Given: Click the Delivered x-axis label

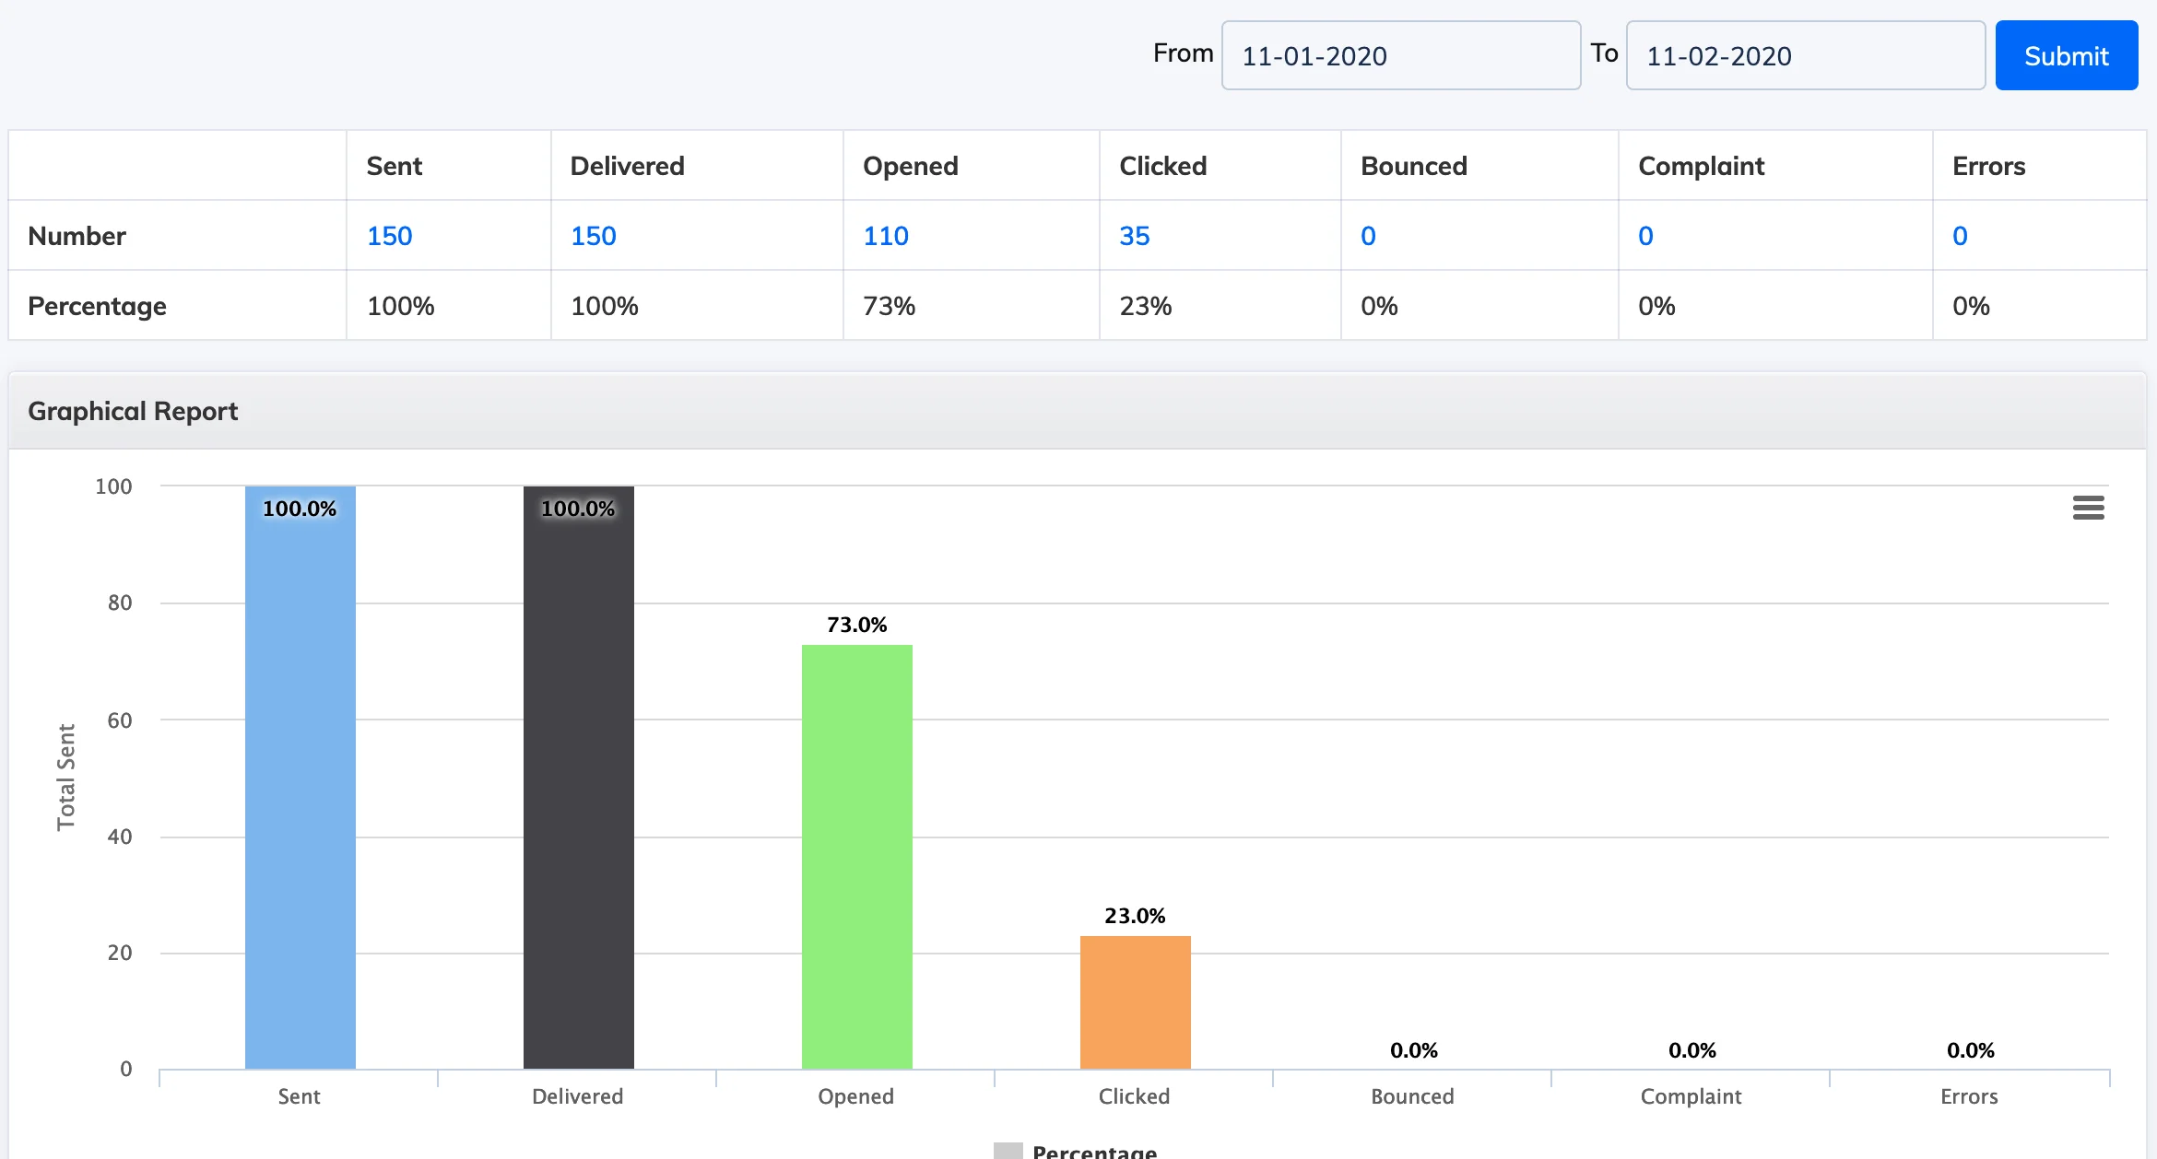Looking at the screenshot, I should (577, 1096).
